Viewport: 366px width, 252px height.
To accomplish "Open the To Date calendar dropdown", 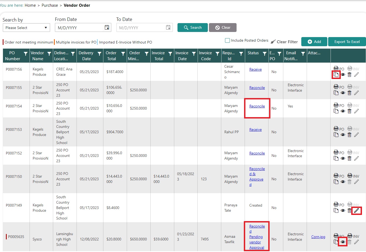I will (168, 27).
